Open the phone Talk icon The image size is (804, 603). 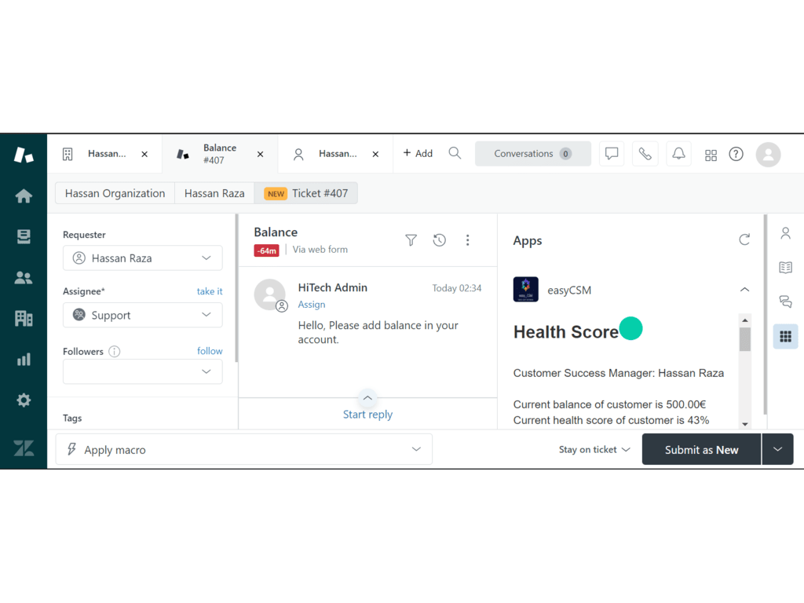[x=645, y=154]
